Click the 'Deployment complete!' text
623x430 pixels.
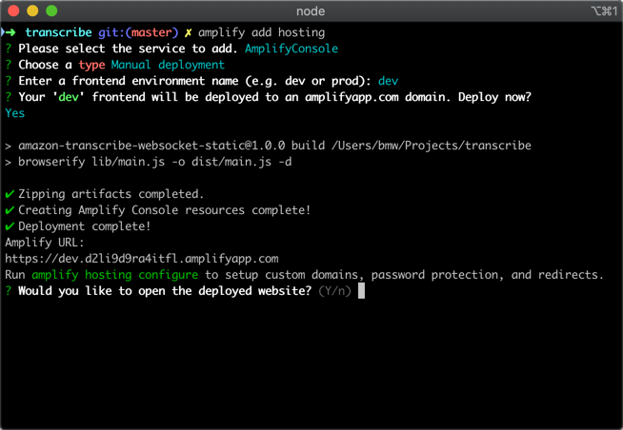pos(84,226)
